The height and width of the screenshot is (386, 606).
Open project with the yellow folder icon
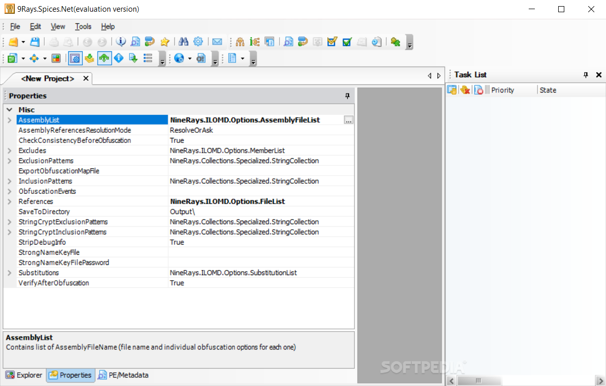(x=13, y=42)
